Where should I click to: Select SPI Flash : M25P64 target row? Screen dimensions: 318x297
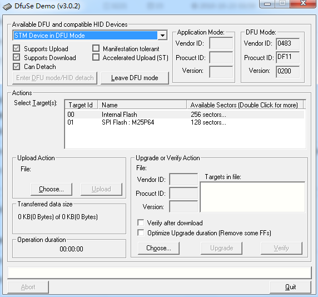tap(185, 122)
